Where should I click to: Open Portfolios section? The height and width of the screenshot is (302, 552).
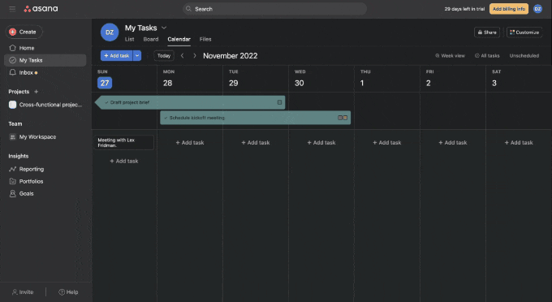[27, 181]
